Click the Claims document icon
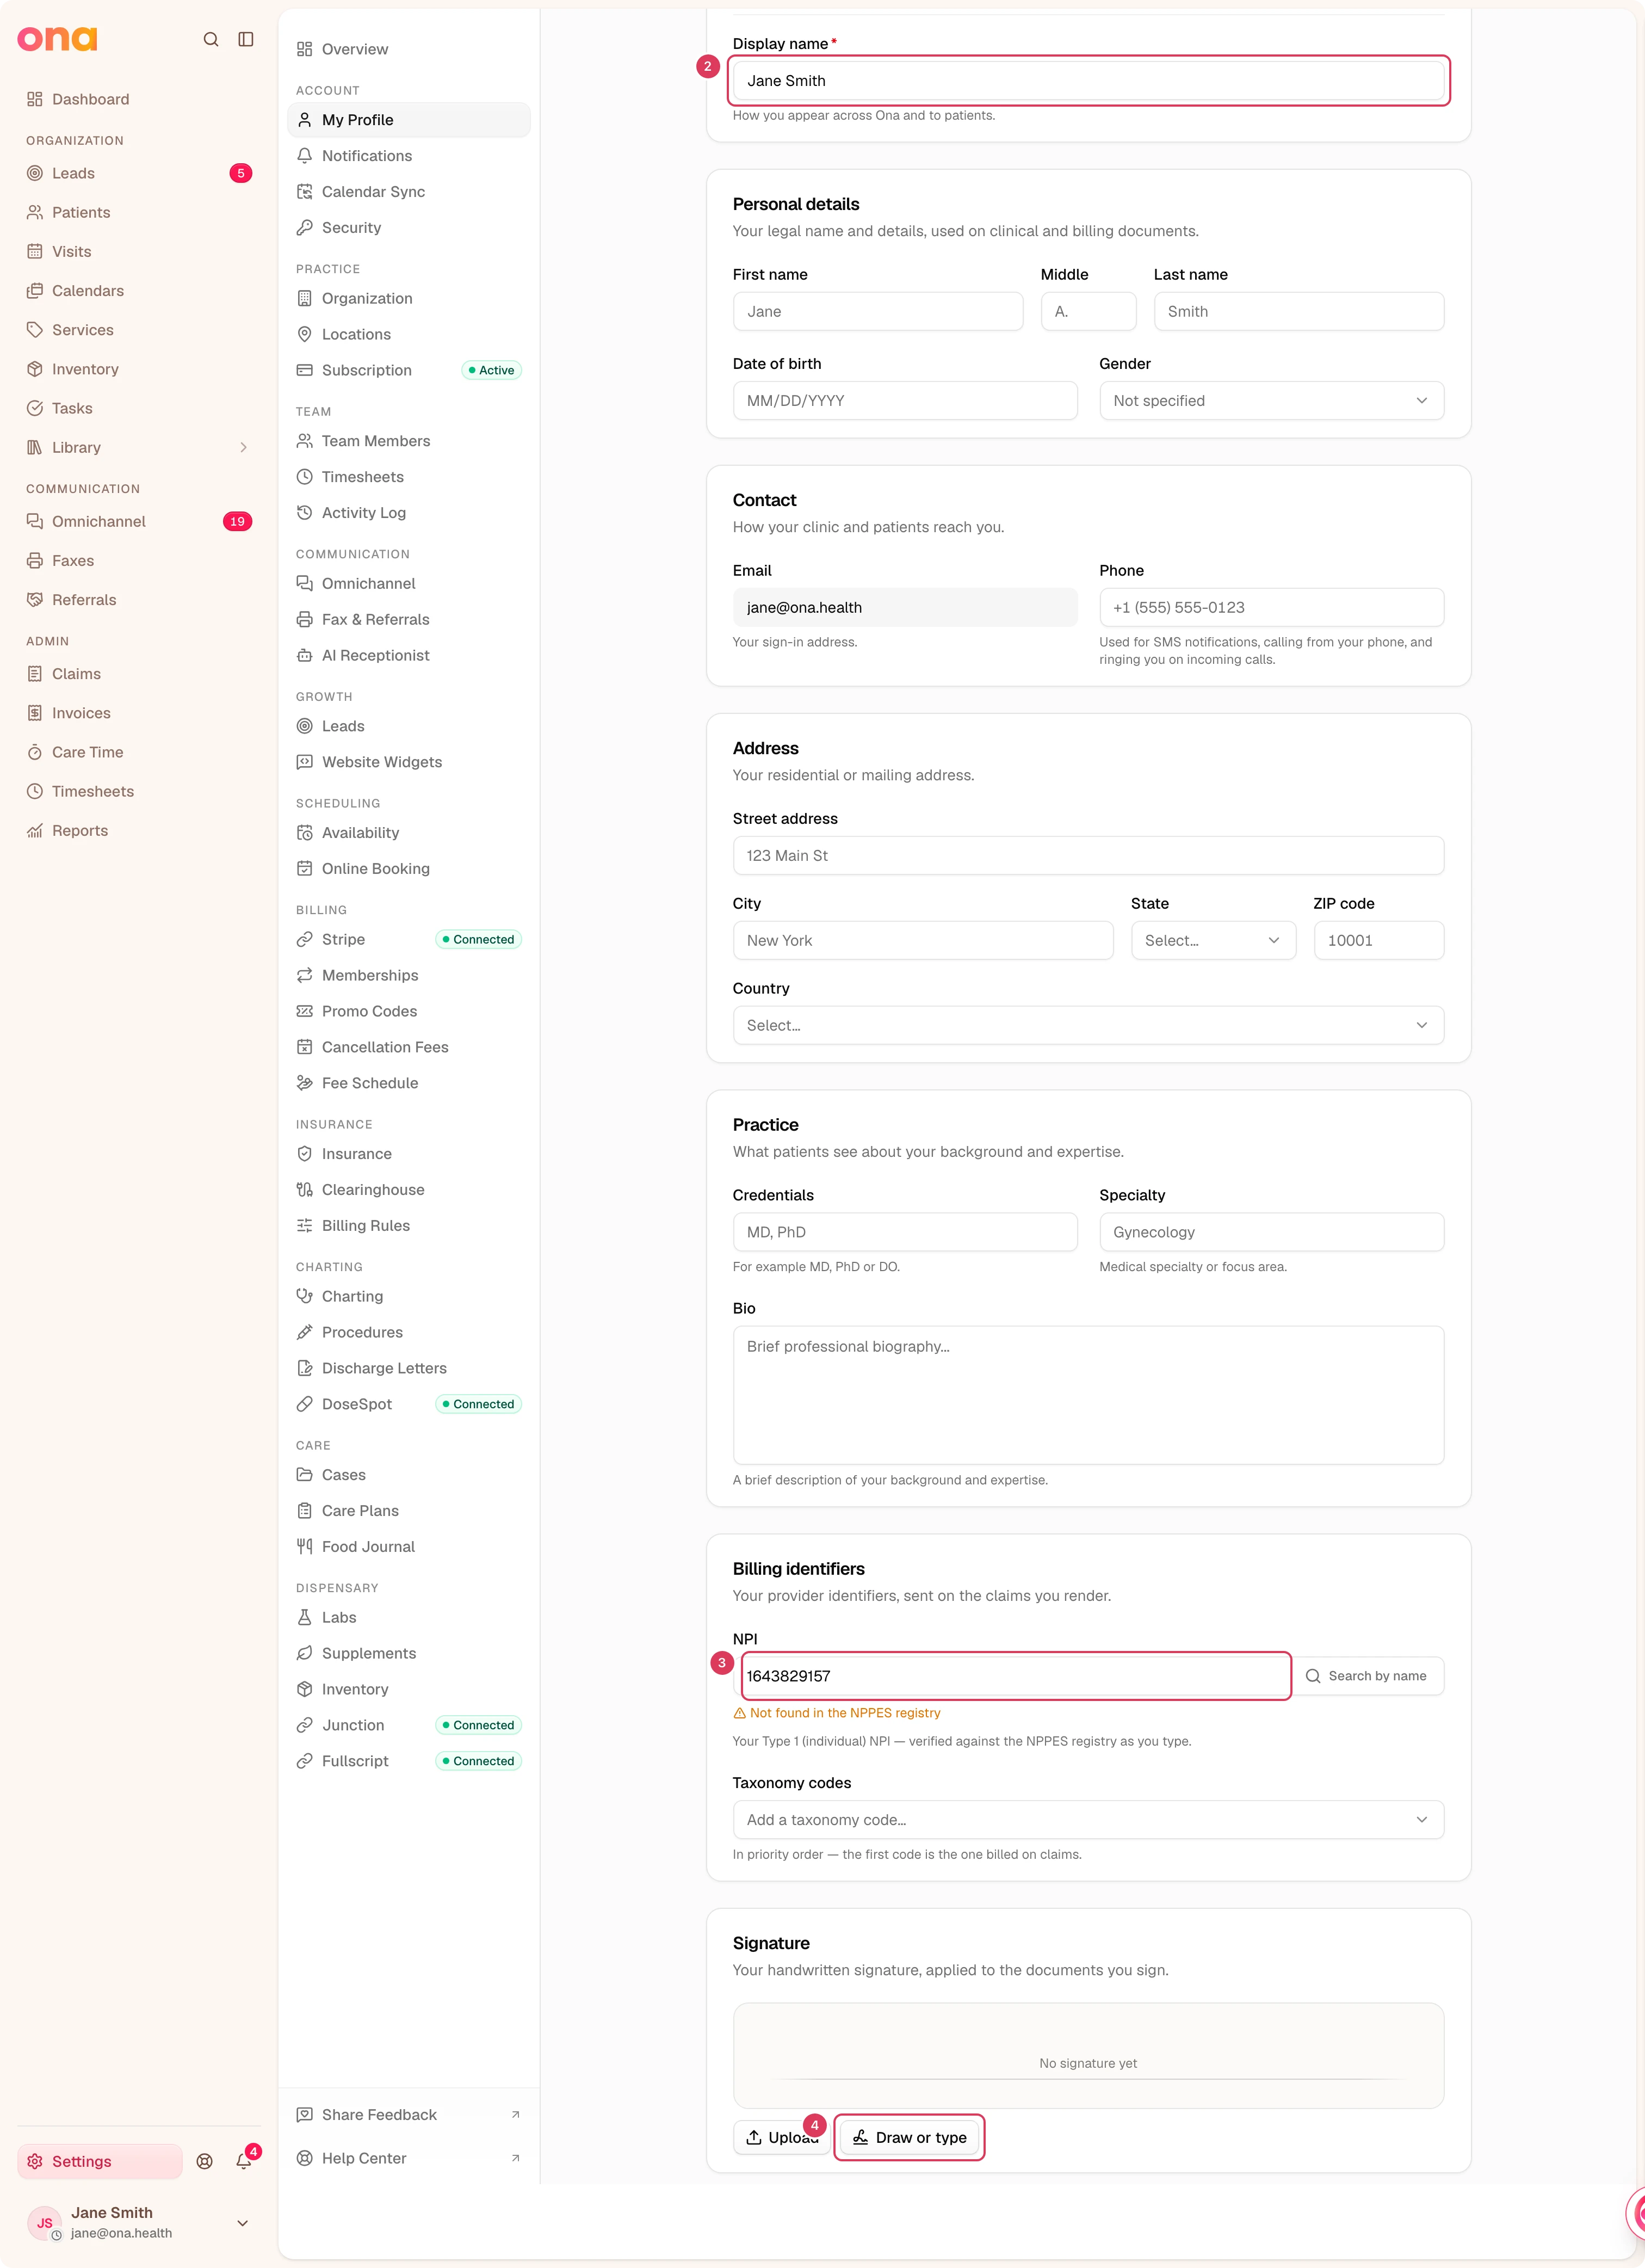This screenshot has width=1645, height=2268. [35, 673]
